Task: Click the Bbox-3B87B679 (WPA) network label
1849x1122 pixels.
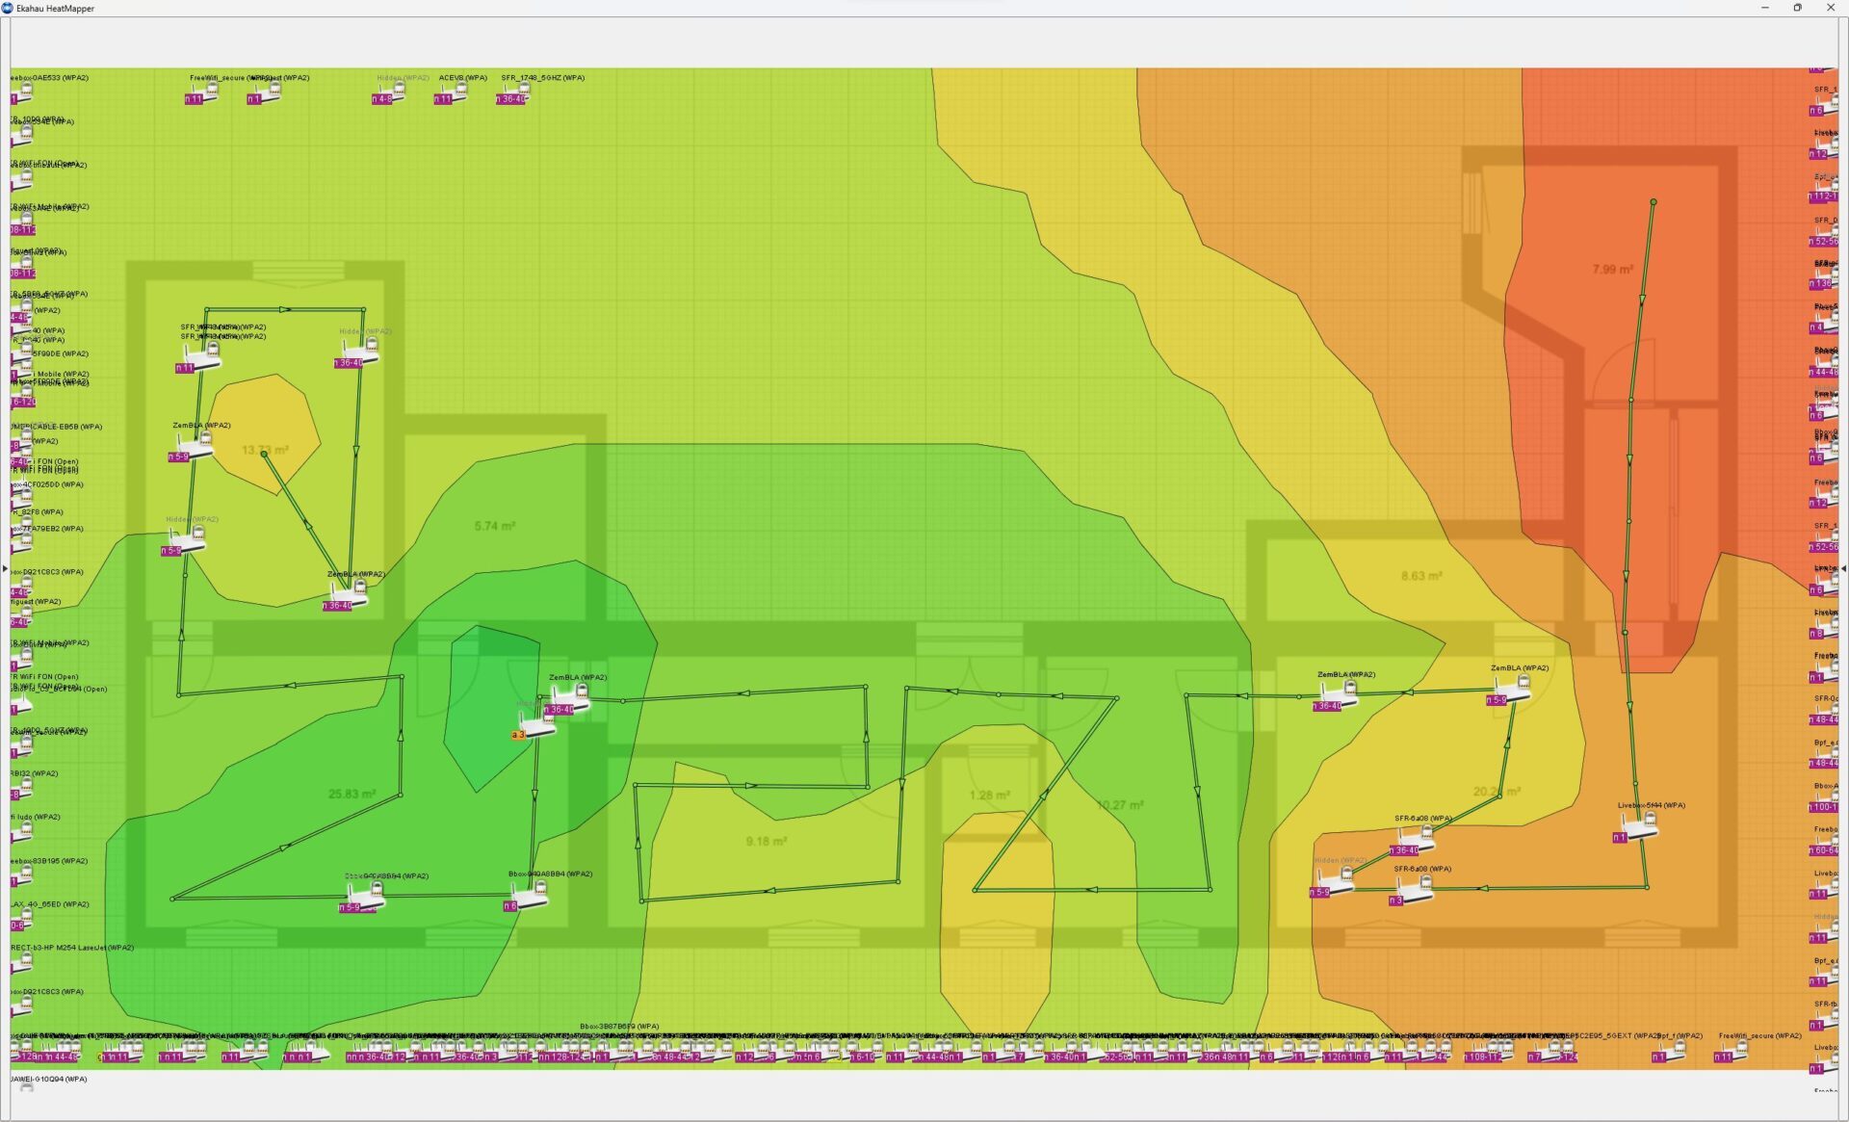Action: click(x=620, y=1027)
